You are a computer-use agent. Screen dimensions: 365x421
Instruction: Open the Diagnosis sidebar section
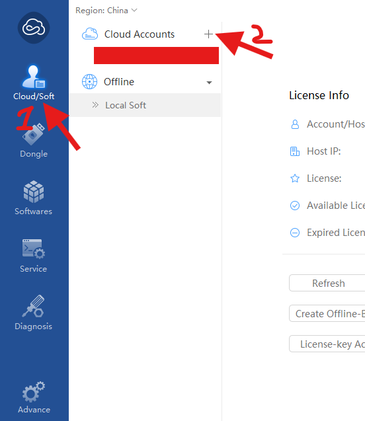[x=34, y=313]
